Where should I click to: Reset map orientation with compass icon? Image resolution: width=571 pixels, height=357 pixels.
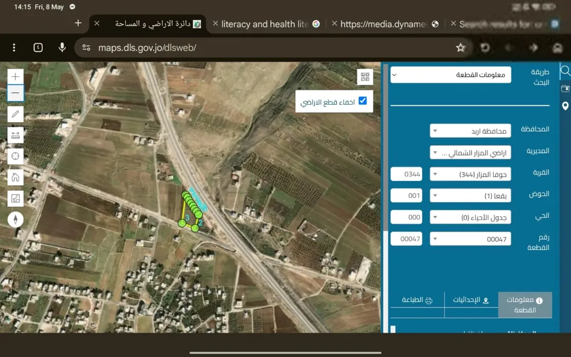pyautogui.click(x=15, y=219)
